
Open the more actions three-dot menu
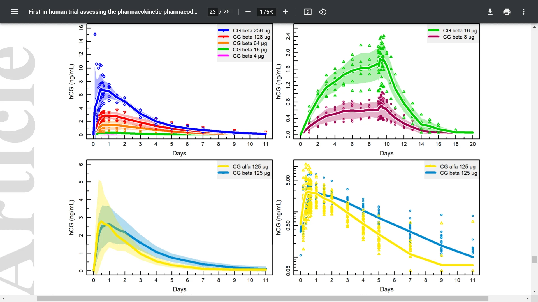click(523, 12)
